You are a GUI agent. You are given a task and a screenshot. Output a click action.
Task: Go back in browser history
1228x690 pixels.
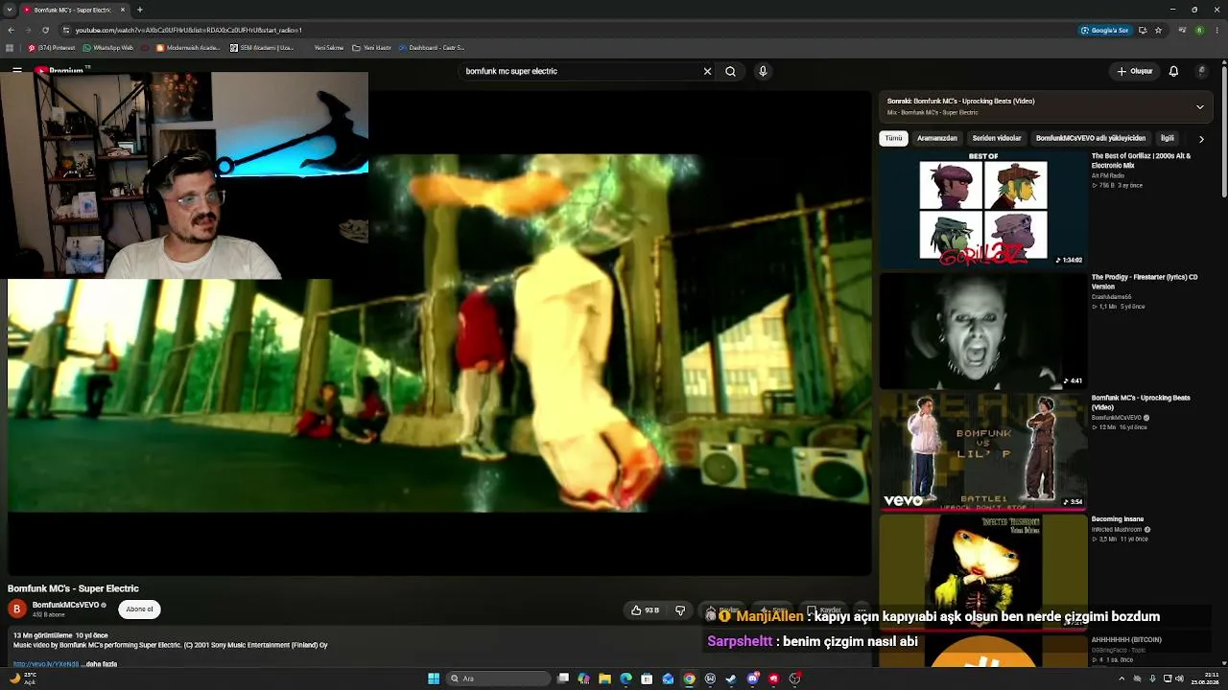pos(11,30)
